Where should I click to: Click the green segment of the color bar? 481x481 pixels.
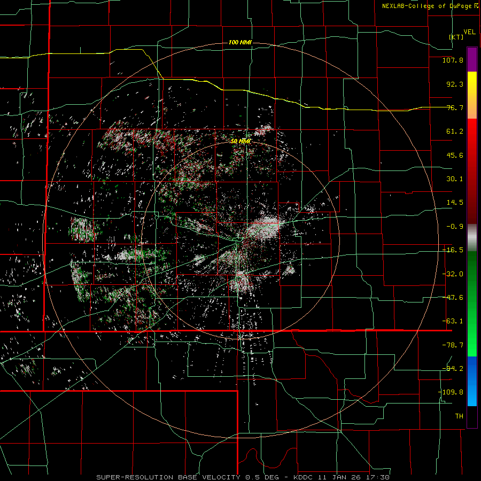coord(472,304)
